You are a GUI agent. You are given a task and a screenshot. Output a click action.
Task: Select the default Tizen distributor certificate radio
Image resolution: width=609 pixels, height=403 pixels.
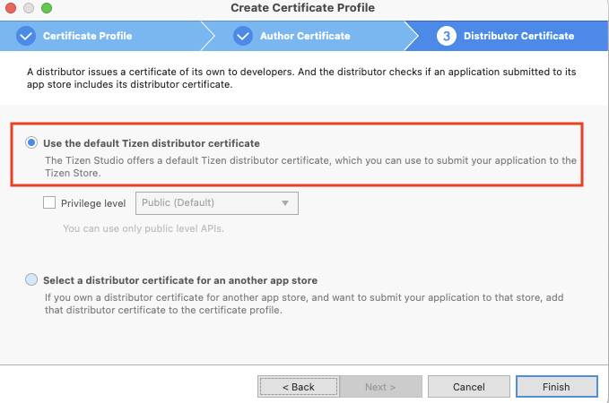pos(31,142)
